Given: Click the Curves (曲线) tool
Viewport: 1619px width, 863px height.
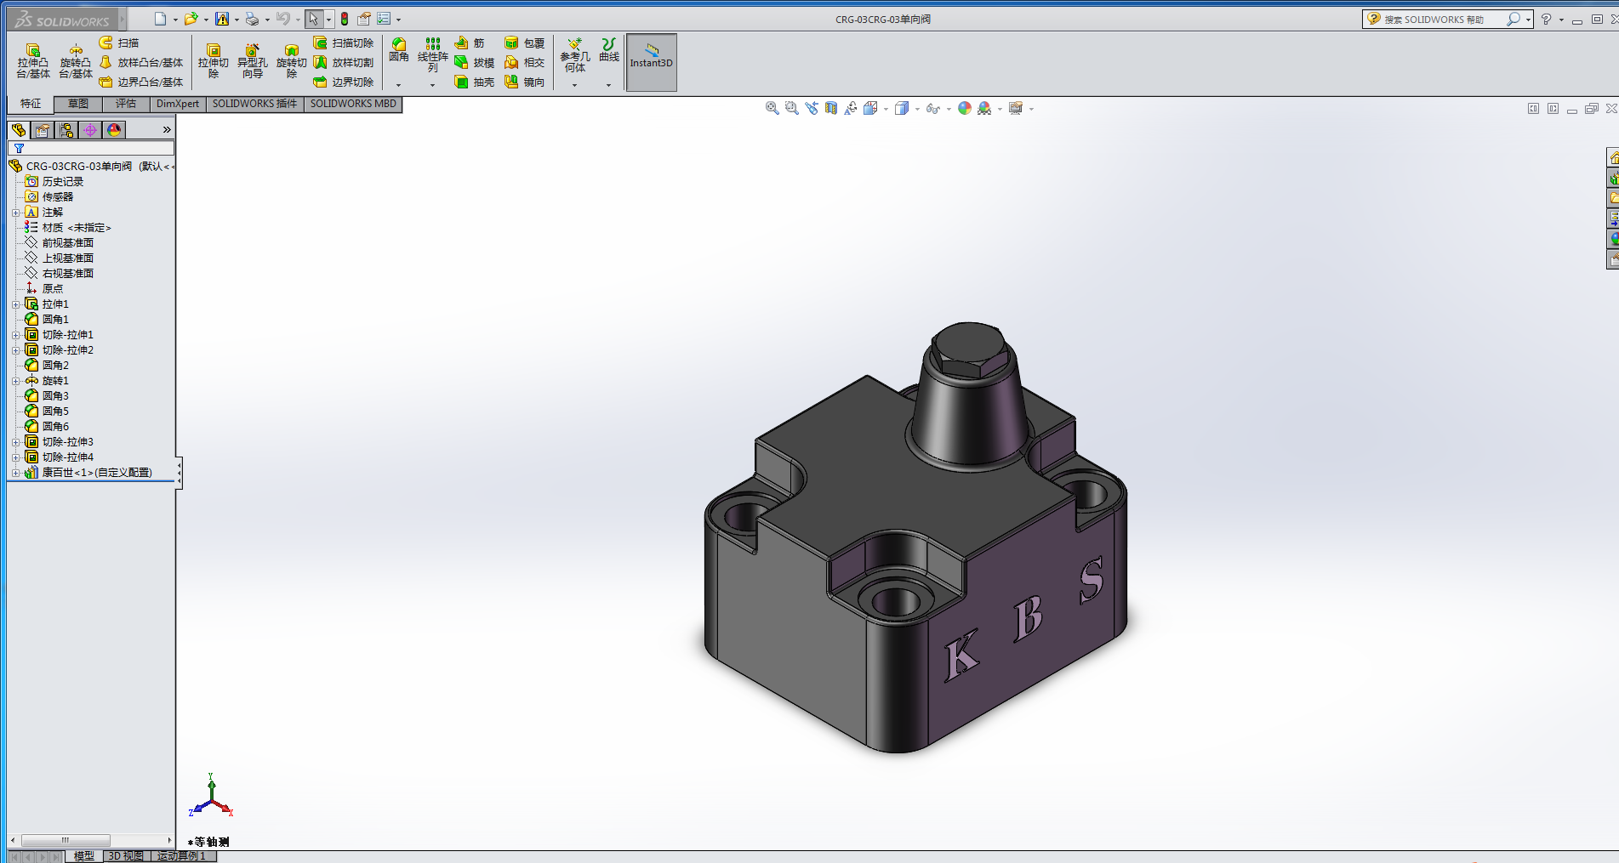Looking at the screenshot, I should point(609,50).
